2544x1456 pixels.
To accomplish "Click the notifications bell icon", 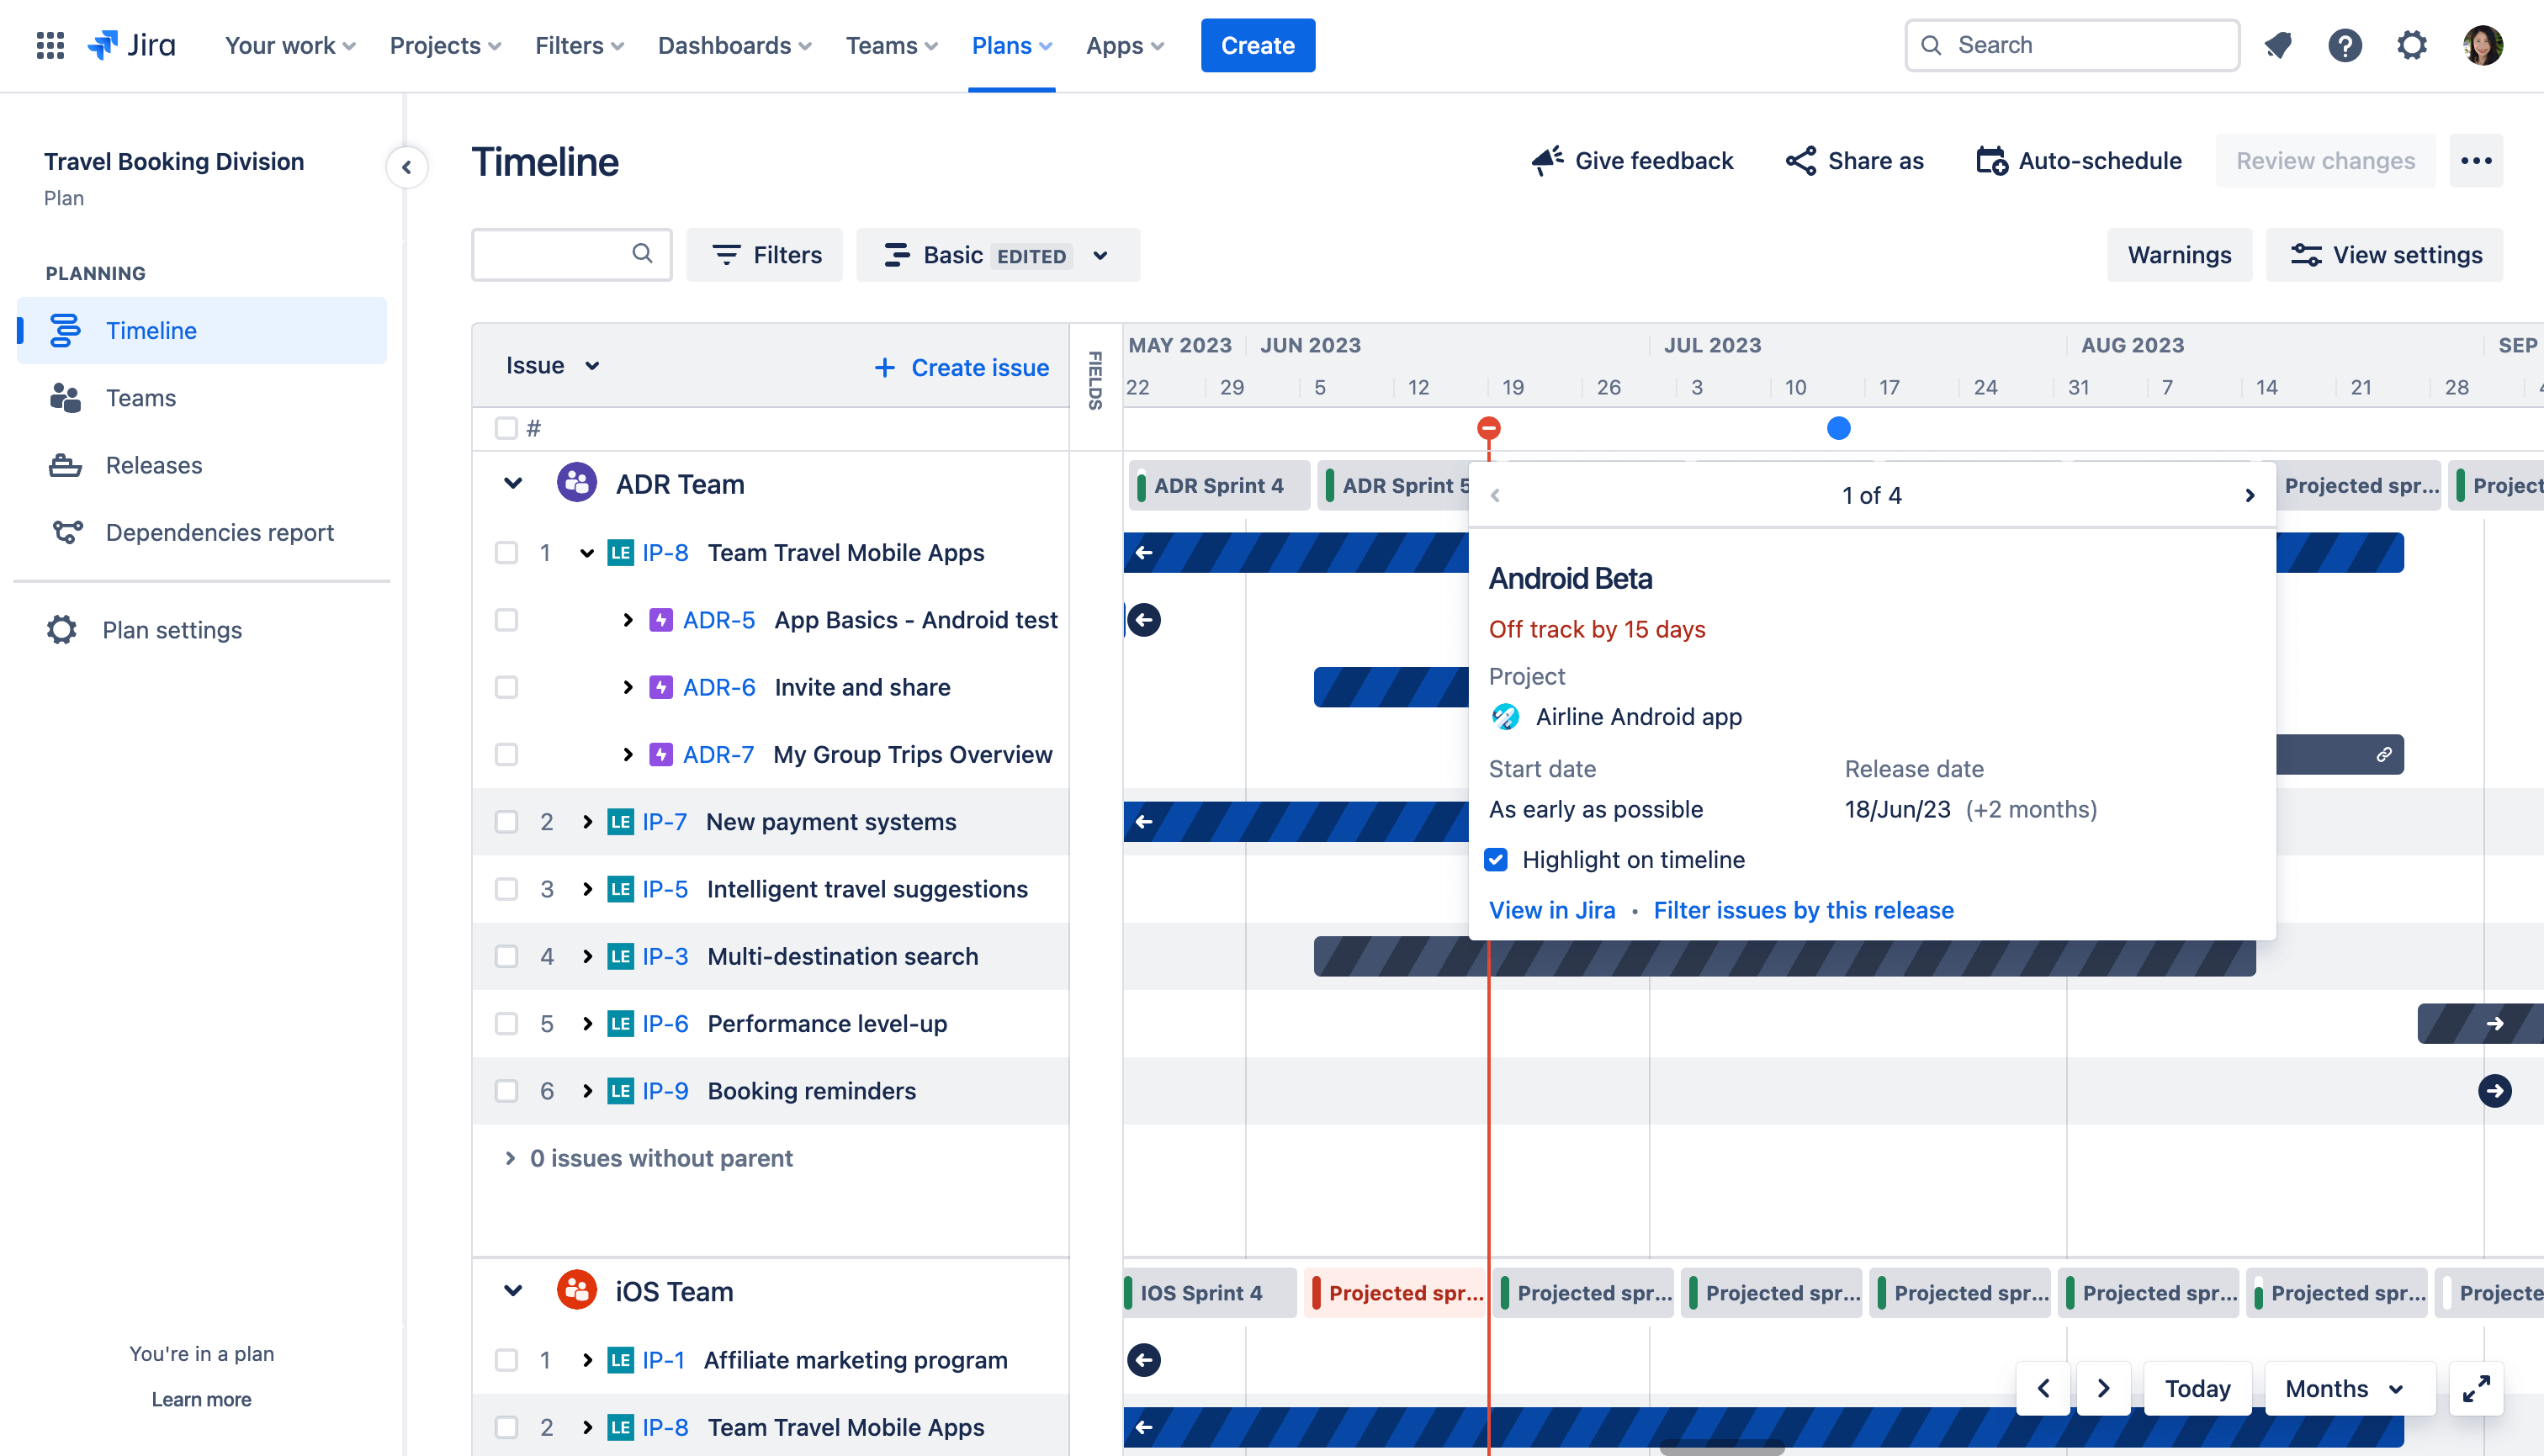I will point(2277,45).
